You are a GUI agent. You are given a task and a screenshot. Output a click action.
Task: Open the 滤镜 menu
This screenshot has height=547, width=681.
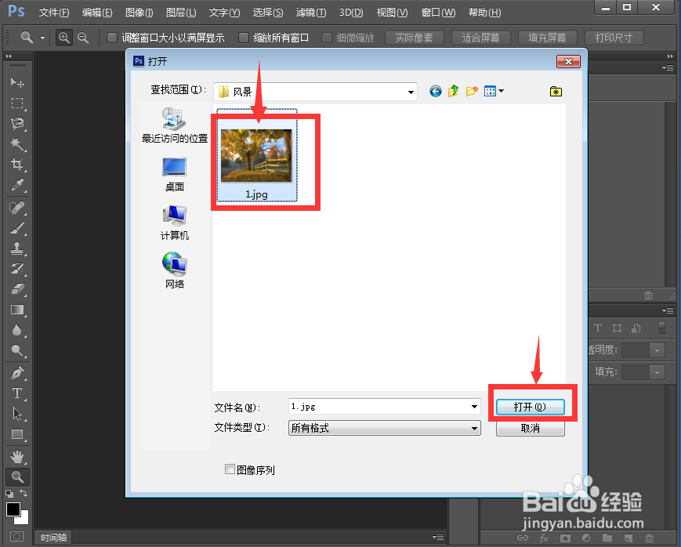click(x=310, y=12)
